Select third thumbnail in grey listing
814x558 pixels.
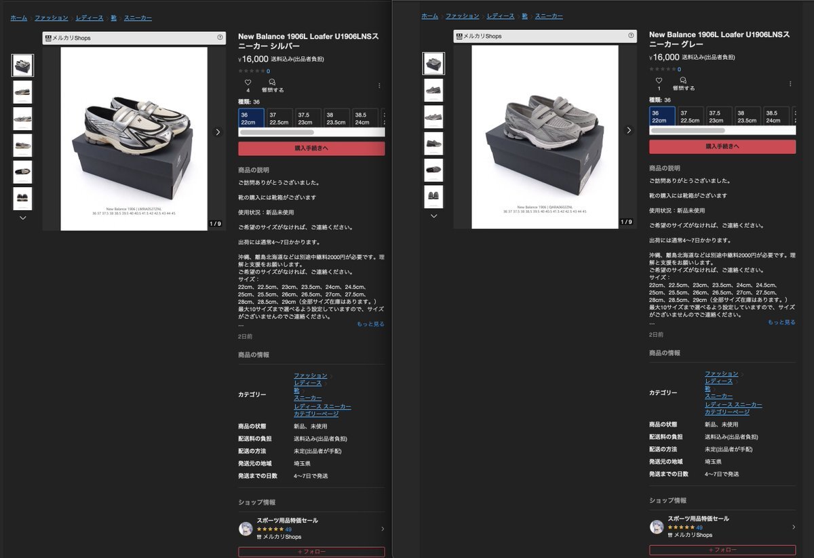433,117
